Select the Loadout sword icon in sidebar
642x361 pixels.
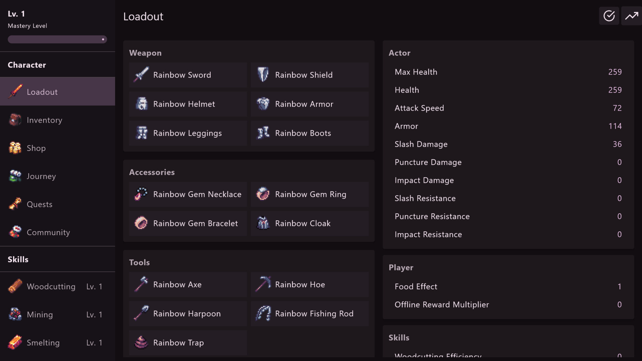pos(15,91)
